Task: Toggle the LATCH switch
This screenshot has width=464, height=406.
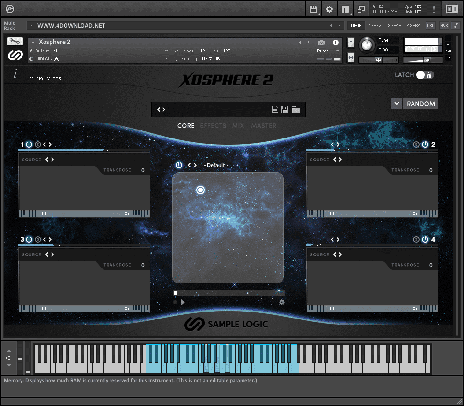Action: [x=425, y=75]
